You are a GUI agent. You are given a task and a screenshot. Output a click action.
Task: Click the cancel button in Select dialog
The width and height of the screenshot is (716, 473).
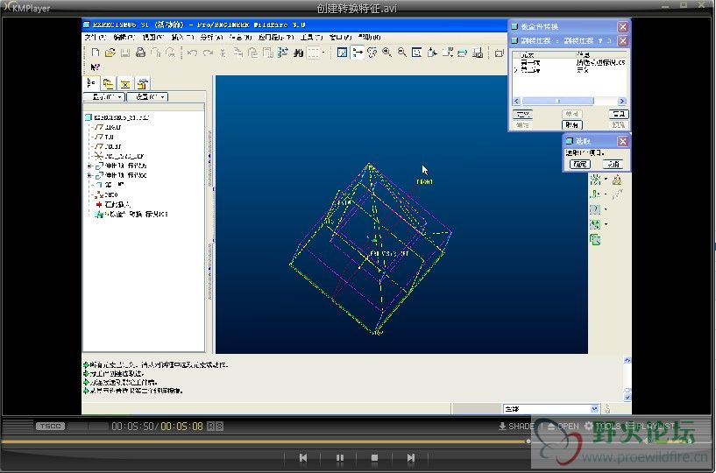click(x=613, y=165)
